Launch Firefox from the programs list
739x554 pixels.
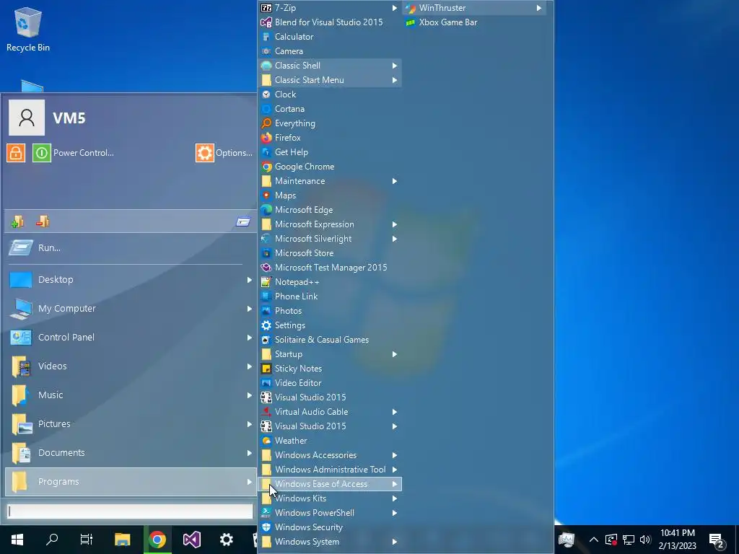[x=329, y=138]
